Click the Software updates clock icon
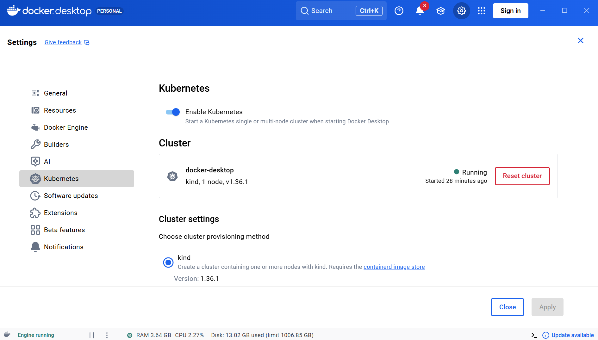 (x=35, y=196)
